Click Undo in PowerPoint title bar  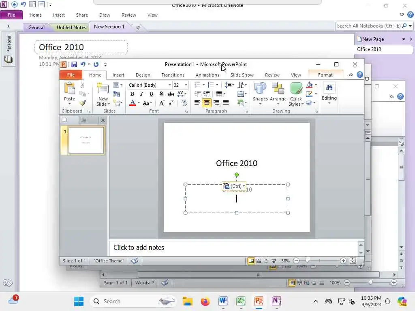[x=83, y=64]
